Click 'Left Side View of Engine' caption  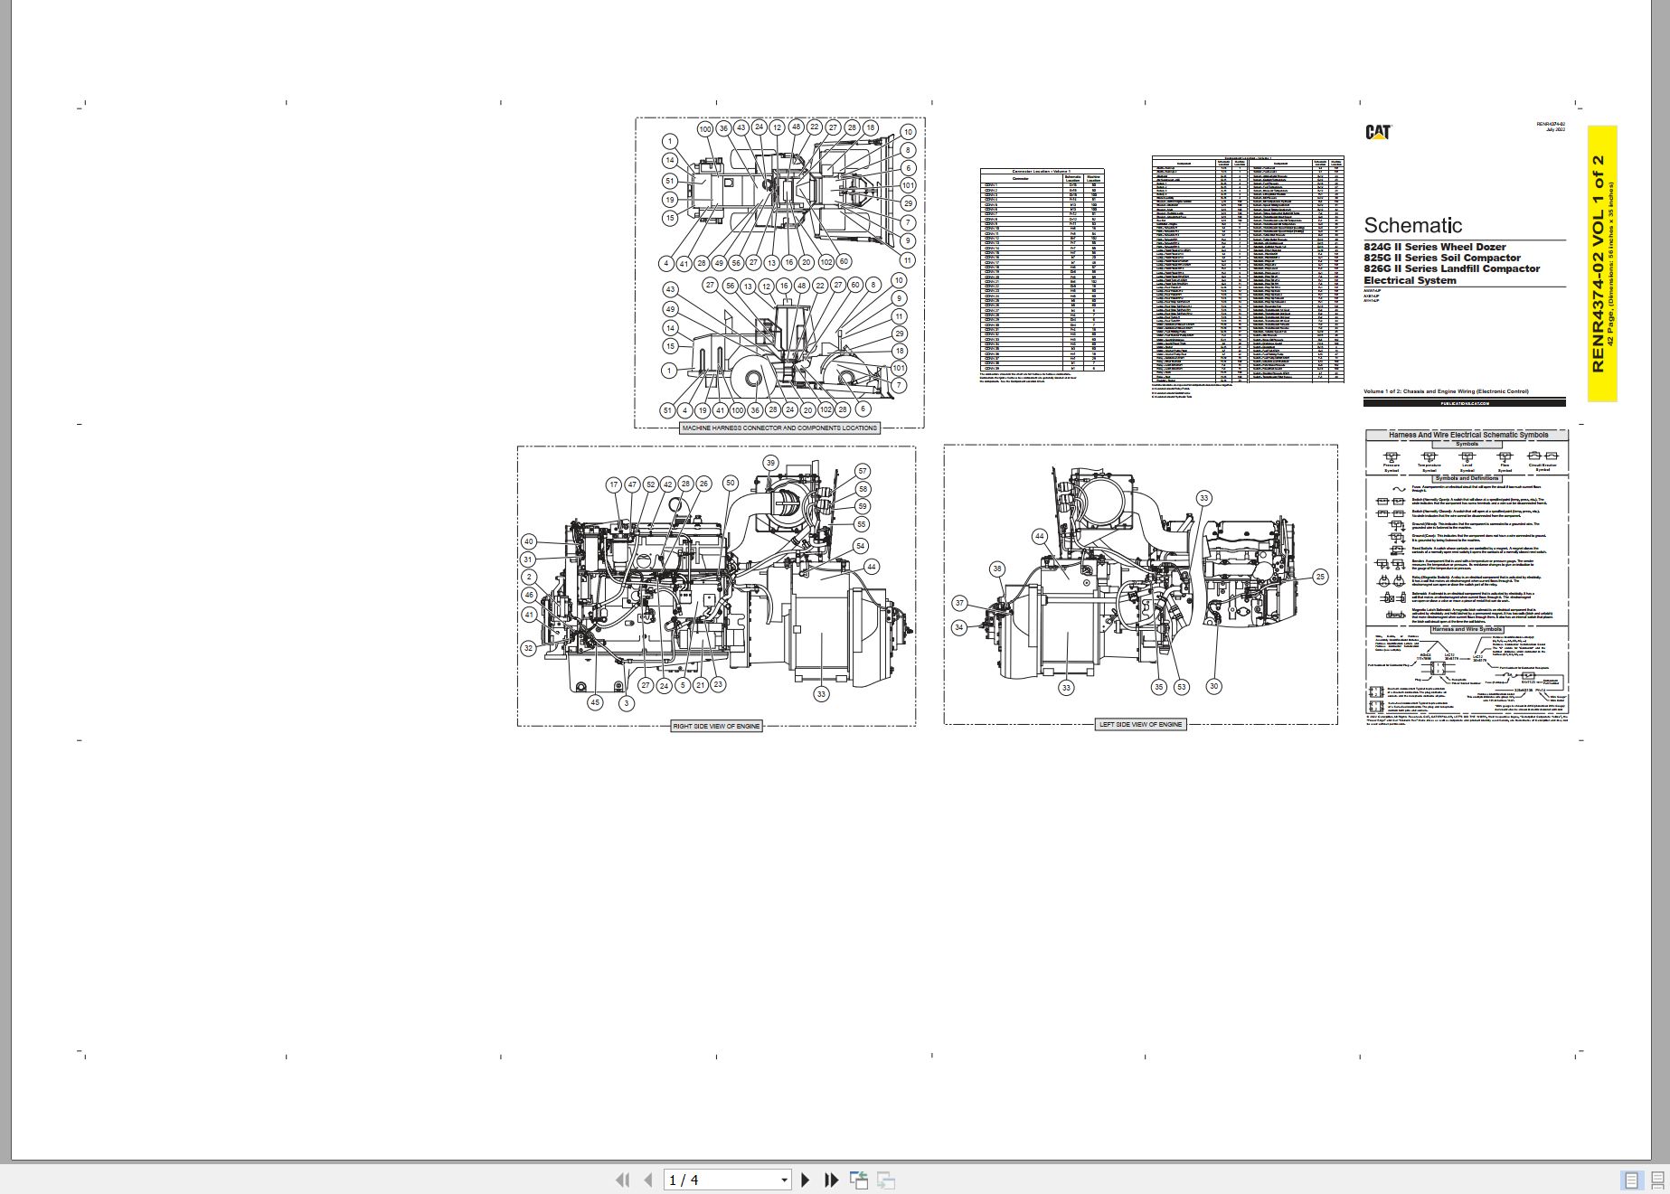pyautogui.click(x=1140, y=724)
